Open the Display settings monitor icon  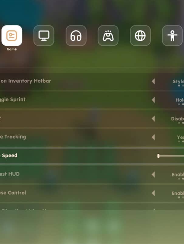44,36
